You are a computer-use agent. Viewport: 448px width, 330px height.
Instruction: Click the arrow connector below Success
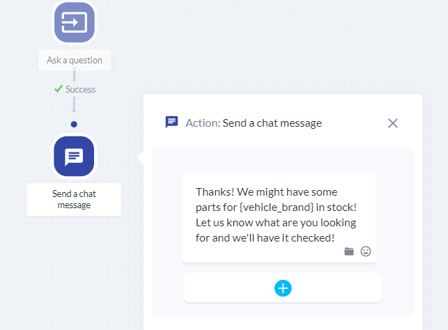(x=74, y=105)
